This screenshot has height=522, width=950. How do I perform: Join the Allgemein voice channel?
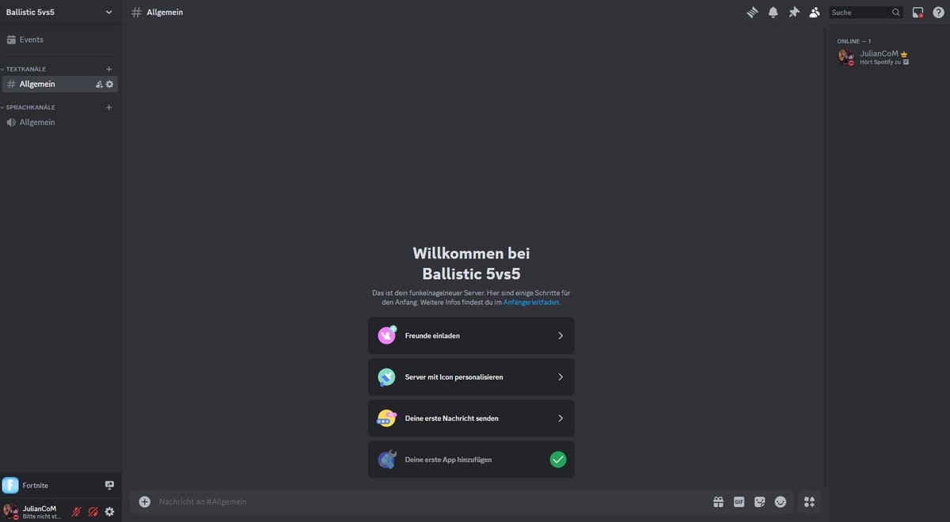click(60, 122)
